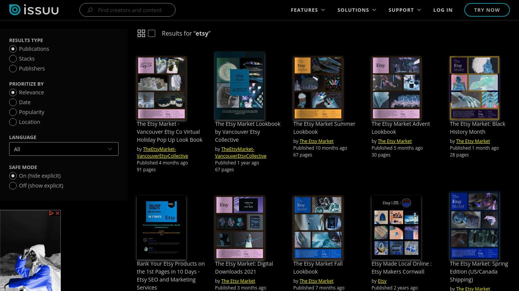The height and width of the screenshot is (291, 519).
Task: Expand the Support menu
Action: (405, 10)
